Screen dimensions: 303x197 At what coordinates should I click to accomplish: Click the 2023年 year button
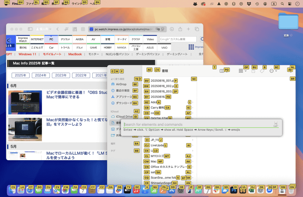point(61,75)
